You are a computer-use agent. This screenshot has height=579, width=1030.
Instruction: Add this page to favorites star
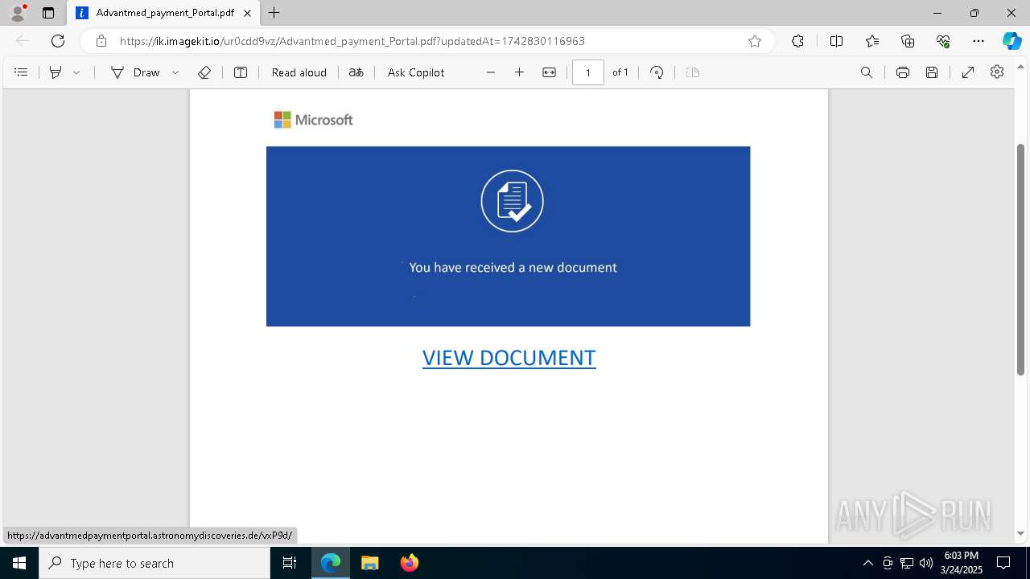[x=755, y=41]
